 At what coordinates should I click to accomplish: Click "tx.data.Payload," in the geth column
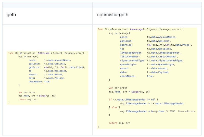point(54,78)
